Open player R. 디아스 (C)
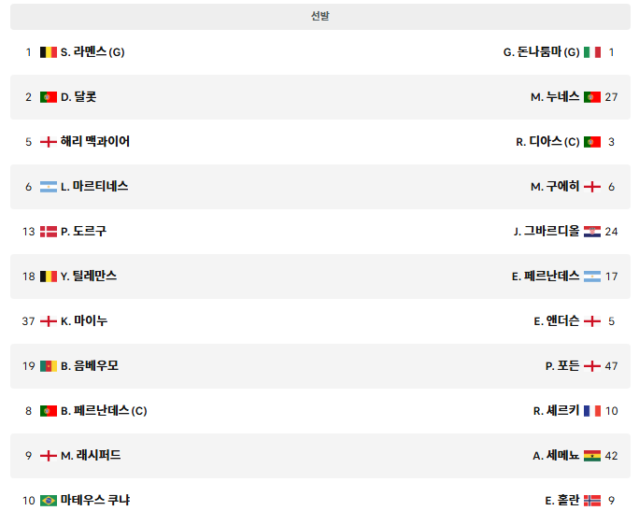 [x=547, y=141]
